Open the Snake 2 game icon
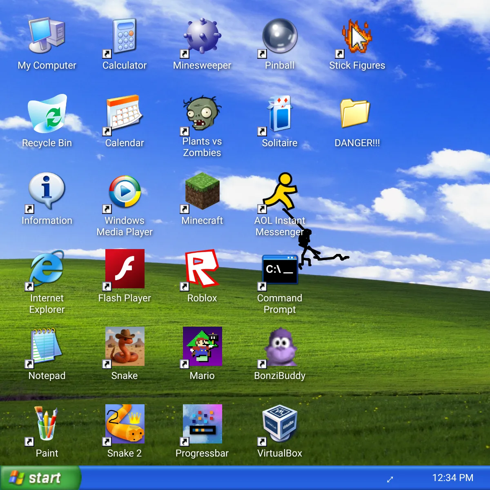The height and width of the screenshot is (490, 490). click(x=125, y=424)
